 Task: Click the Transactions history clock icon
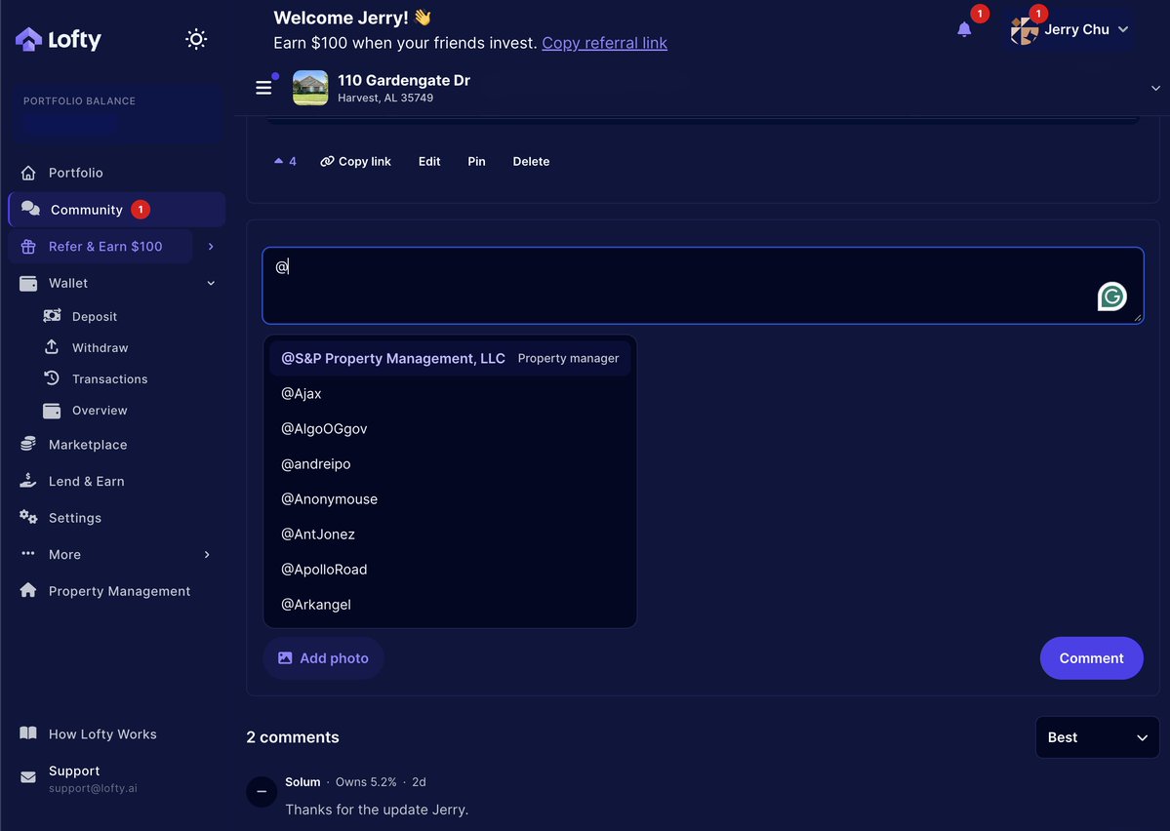(52, 378)
